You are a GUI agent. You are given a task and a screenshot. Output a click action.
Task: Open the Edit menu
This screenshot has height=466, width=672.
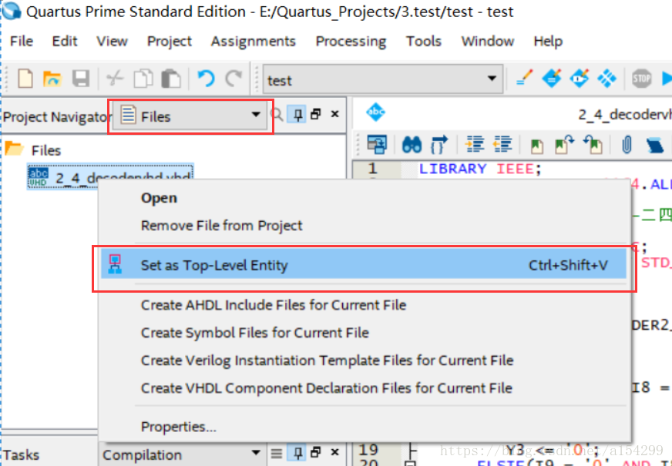pos(64,41)
